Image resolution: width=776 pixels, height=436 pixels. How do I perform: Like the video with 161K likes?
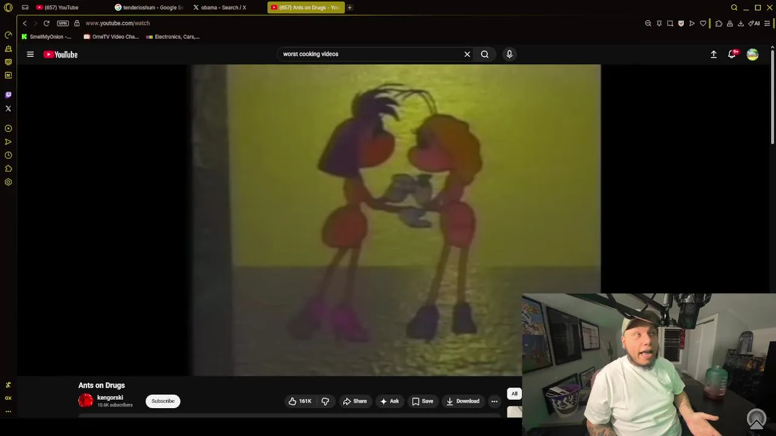[x=300, y=401]
